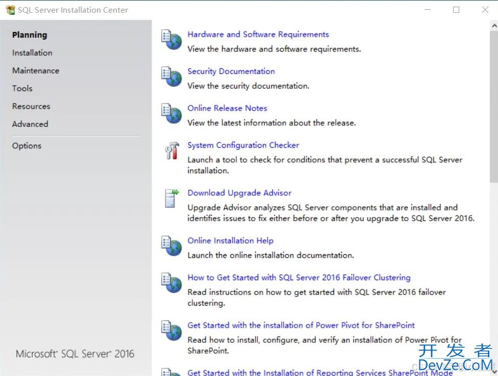This screenshot has height=376, width=498.
Task: Select the Planning category in sidebar
Action: [30, 35]
